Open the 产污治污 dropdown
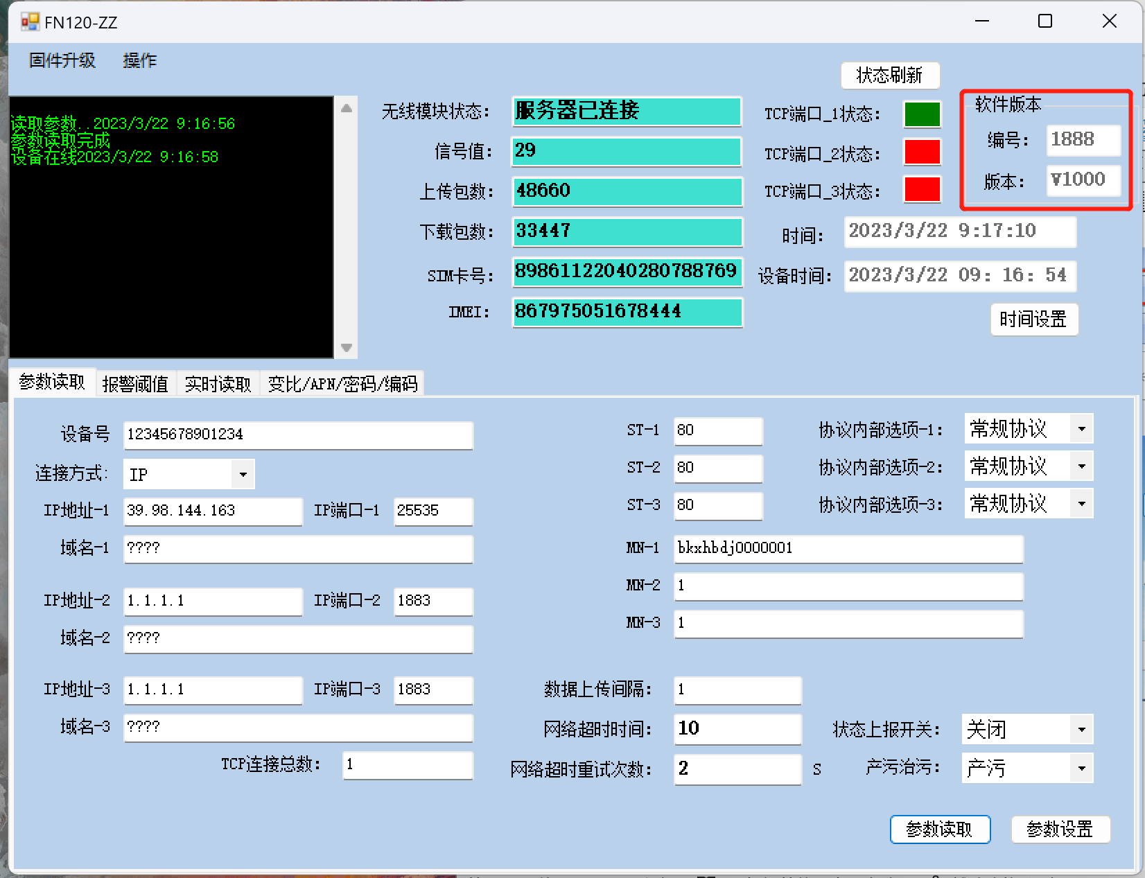 1081,768
